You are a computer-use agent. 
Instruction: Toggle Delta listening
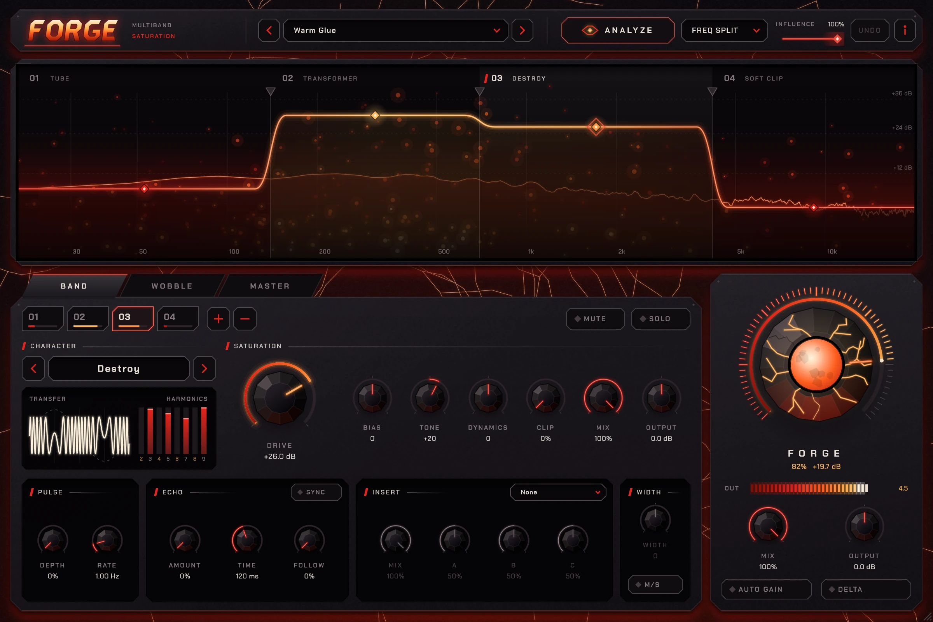[x=866, y=589]
